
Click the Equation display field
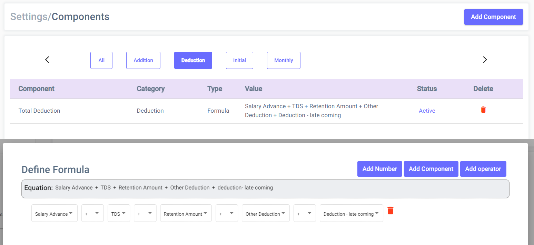point(265,188)
